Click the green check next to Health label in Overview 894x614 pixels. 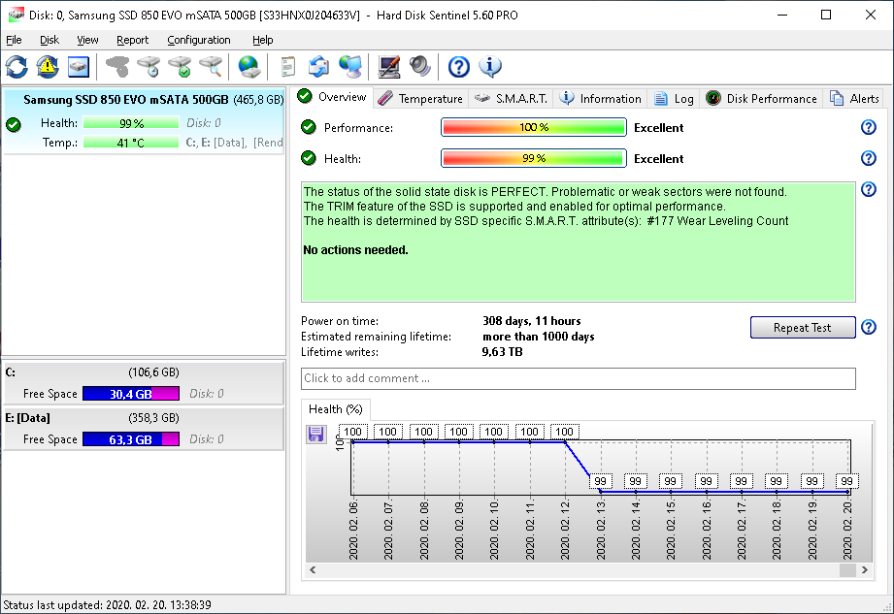(309, 158)
